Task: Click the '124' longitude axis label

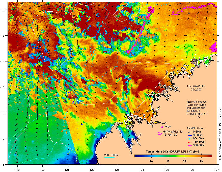Action: click(142, 169)
